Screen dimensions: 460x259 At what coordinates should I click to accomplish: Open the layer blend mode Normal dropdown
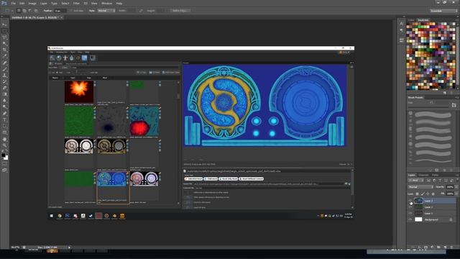(x=420, y=187)
